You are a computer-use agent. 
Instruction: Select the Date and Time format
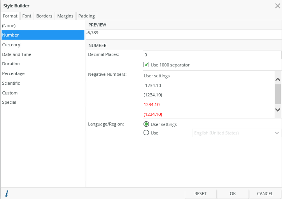pos(17,54)
